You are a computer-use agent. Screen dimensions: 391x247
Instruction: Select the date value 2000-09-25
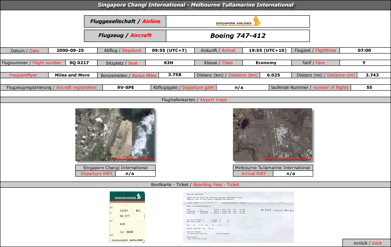[x=70, y=50]
